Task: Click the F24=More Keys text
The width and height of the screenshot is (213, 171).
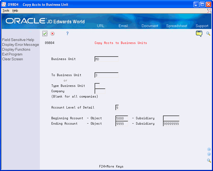Action: click(x=111, y=166)
